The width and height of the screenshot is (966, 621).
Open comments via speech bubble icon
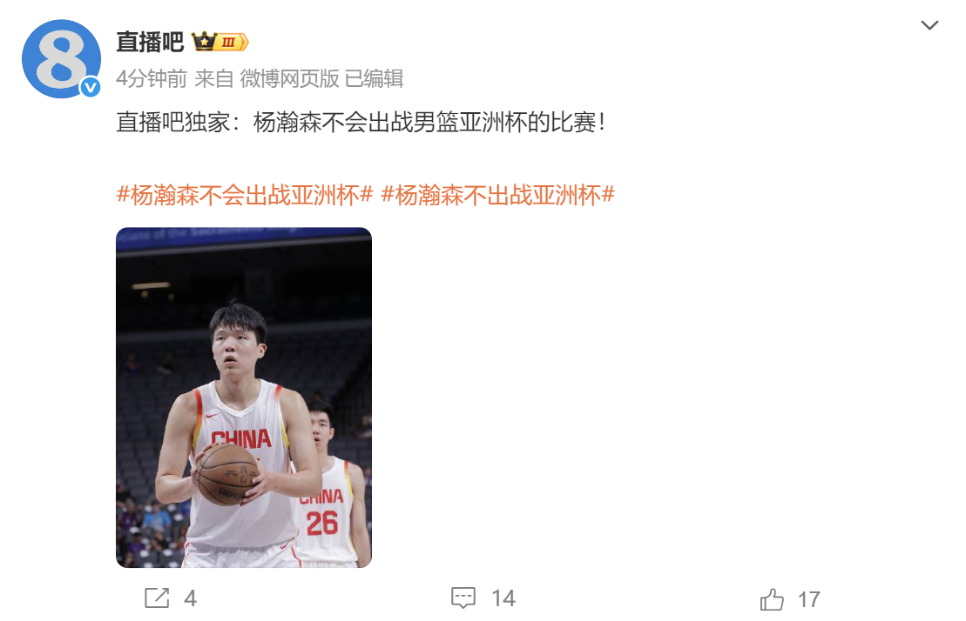click(x=463, y=598)
